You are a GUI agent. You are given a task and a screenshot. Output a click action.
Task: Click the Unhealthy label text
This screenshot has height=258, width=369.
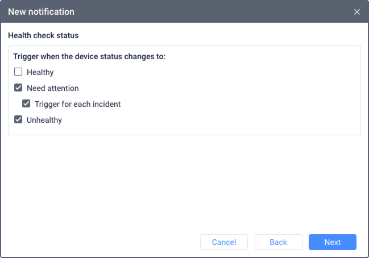point(44,120)
